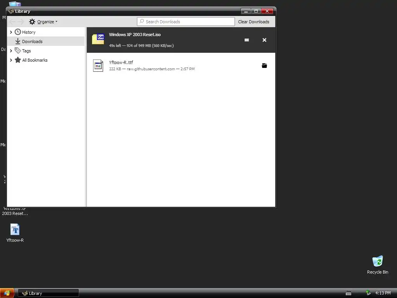This screenshot has width=397, height=298.
Task: Click Clear Downloads button
Action: pos(254,22)
